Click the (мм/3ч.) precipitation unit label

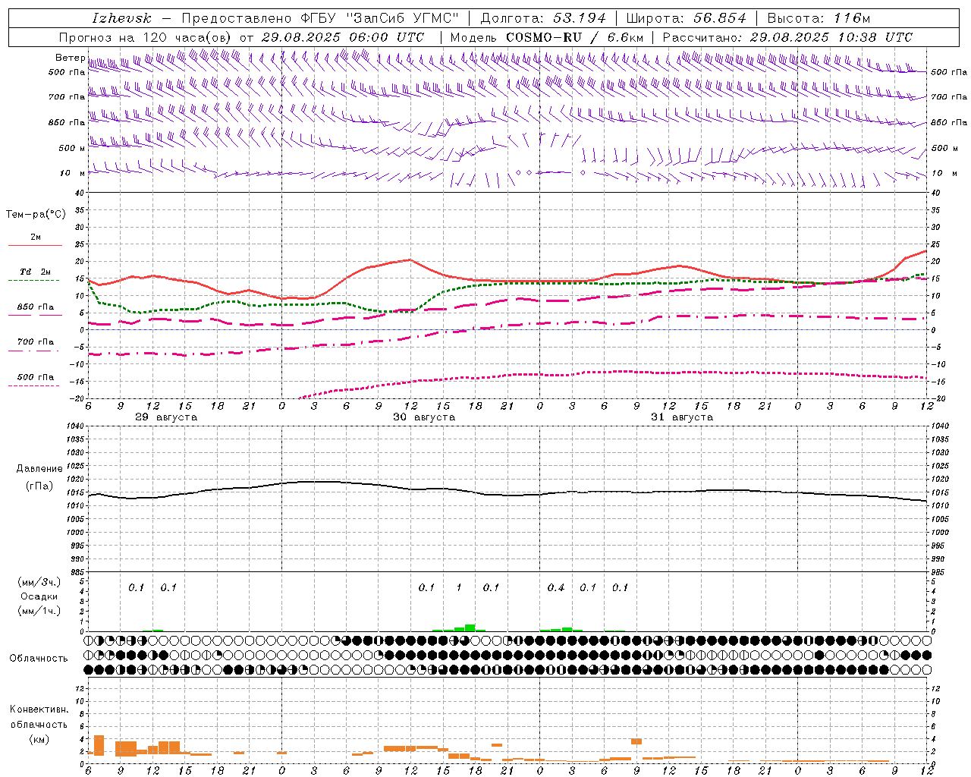coord(39,582)
